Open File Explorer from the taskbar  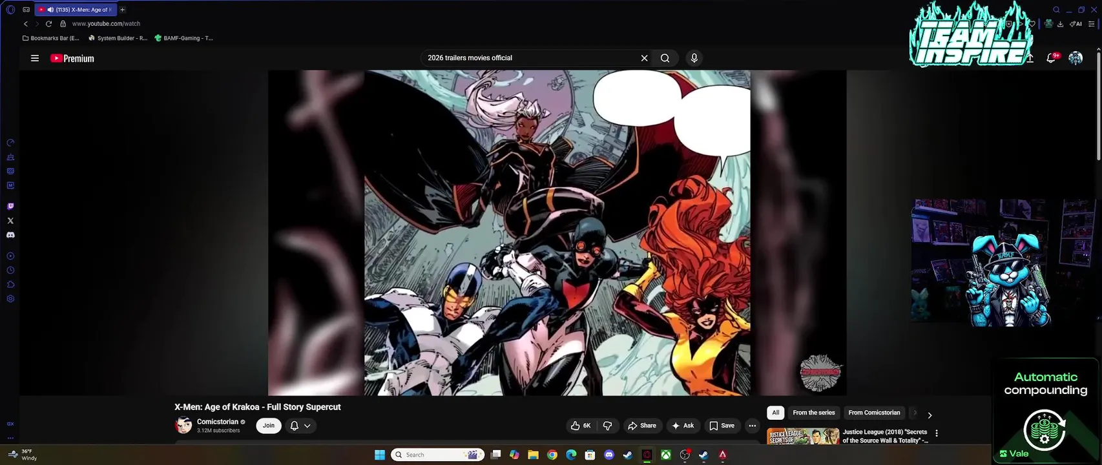click(x=533, y=455)
